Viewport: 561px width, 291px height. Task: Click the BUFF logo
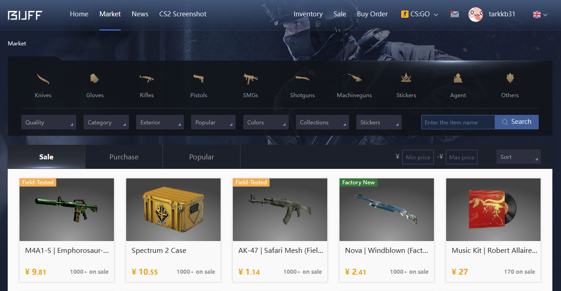tap(25, 15)
